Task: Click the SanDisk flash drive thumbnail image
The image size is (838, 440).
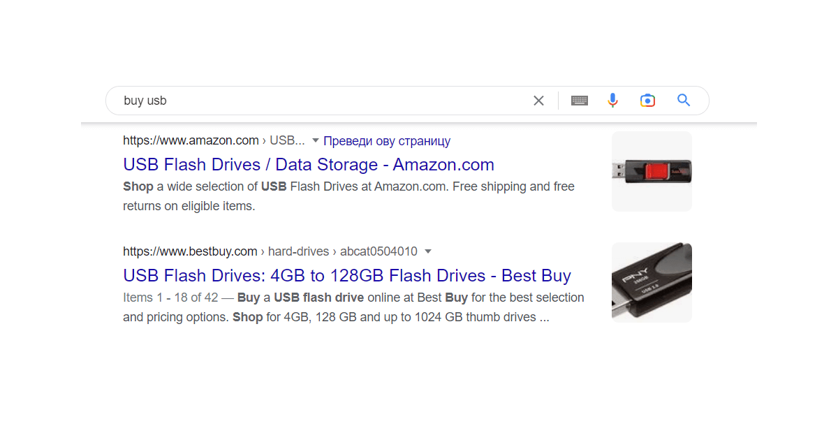Action: (x=652, y=171)
